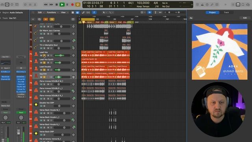Click the green Play button

62,4
